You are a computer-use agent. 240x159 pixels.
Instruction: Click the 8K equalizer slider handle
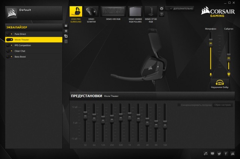point(156,125)
